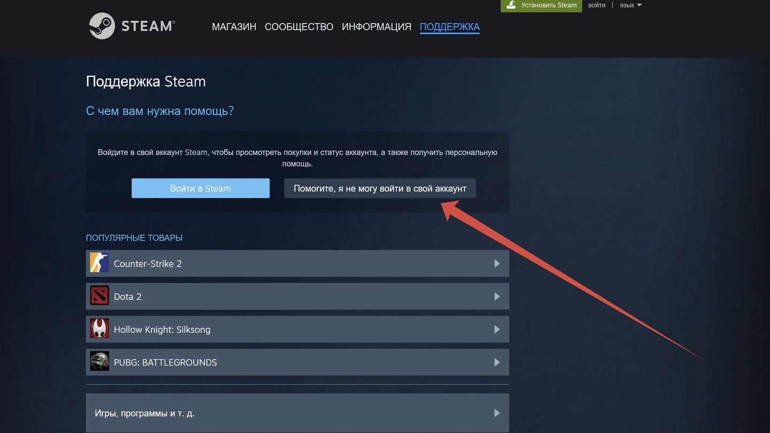Expand the PUBG: BATTLEGROUNDS row arrow
The height and width of the screenshot is (433, 770).
coord(497,362)
